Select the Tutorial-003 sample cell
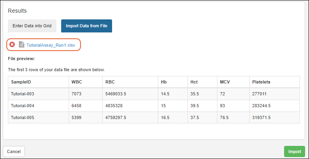The width and height of the screenshot is (309, 159). point(24,94)
